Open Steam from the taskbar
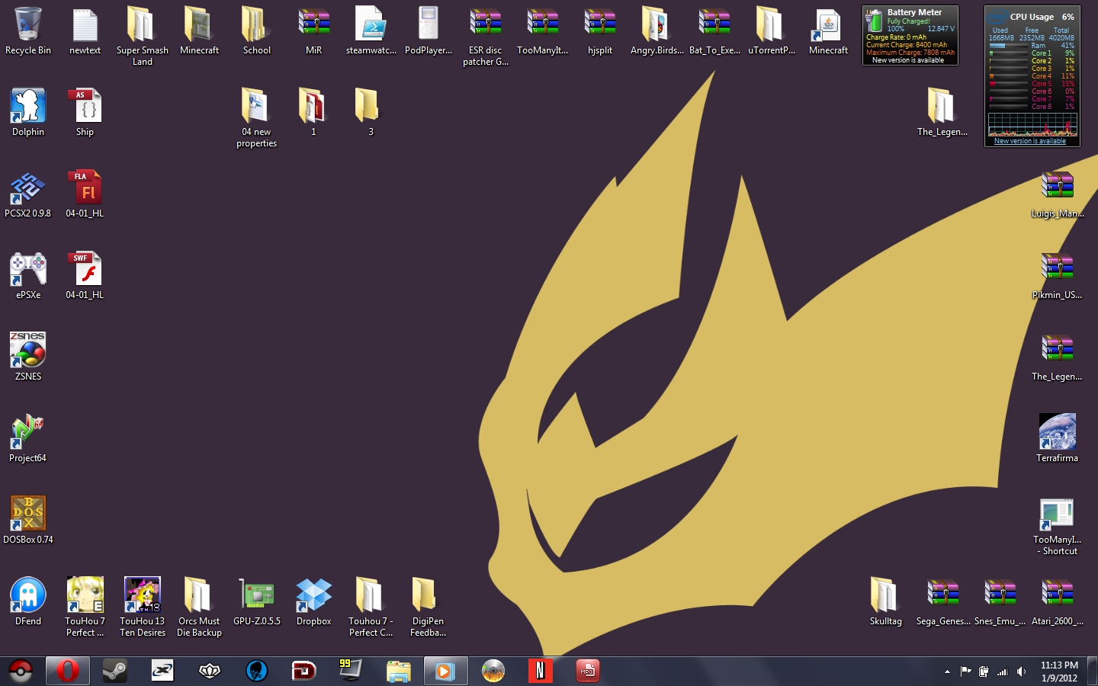 (115, 671)
